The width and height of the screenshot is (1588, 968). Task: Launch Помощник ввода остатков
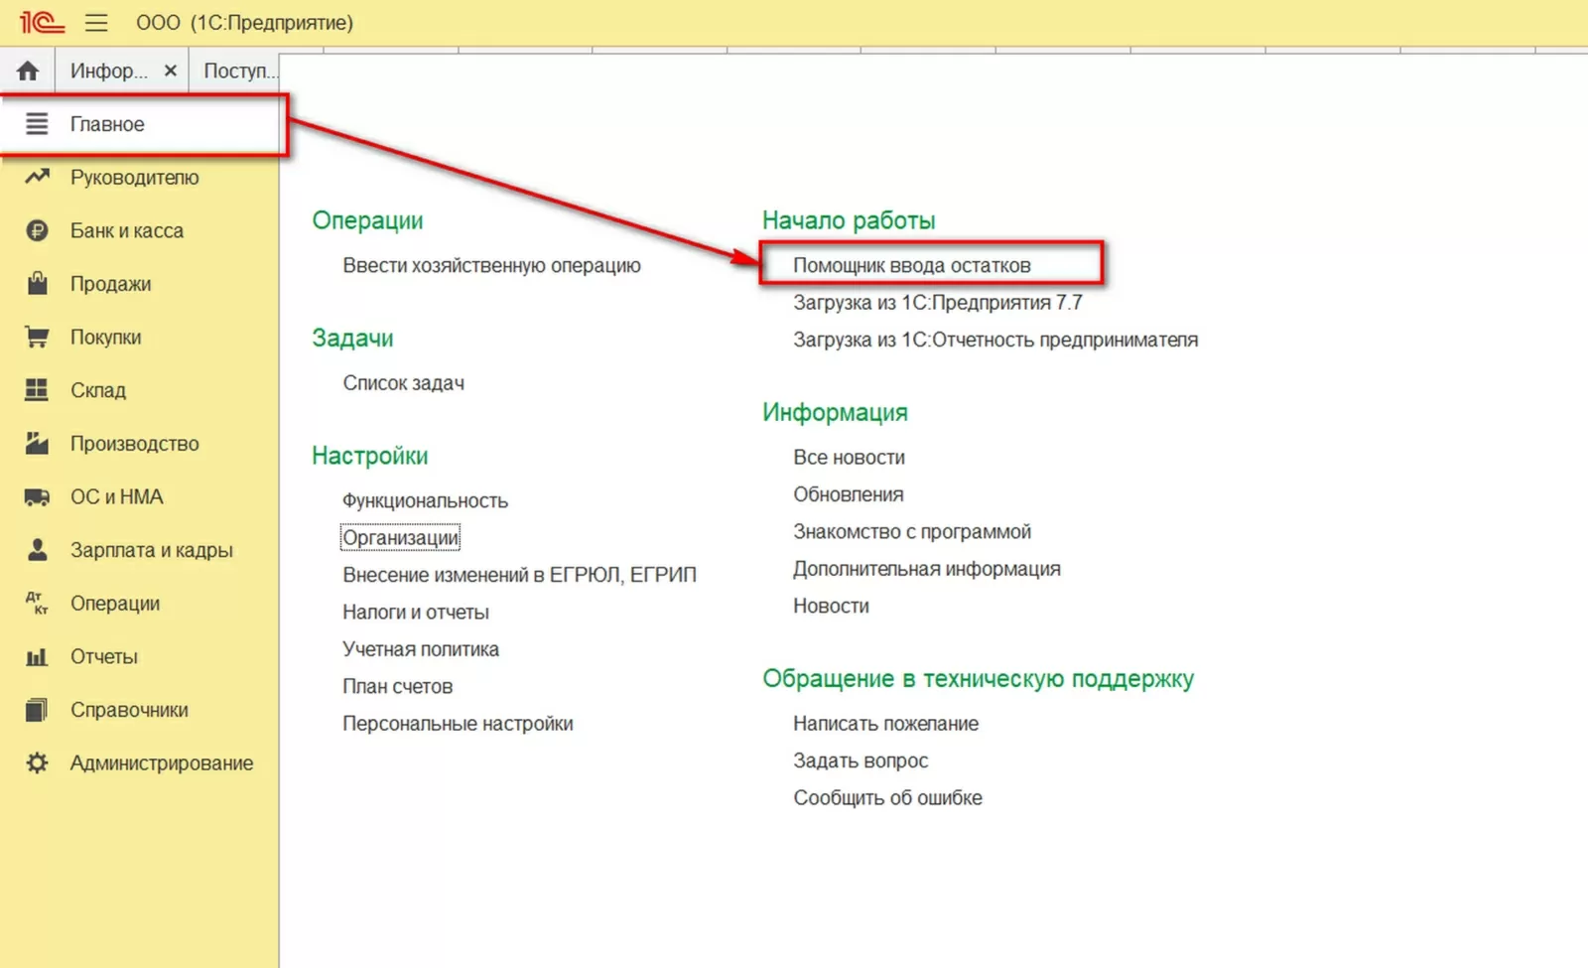click(x=911, y=265)
